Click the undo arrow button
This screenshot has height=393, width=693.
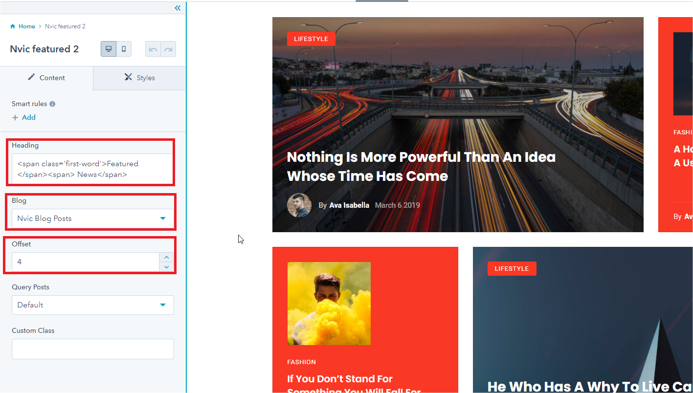[153, 49]
